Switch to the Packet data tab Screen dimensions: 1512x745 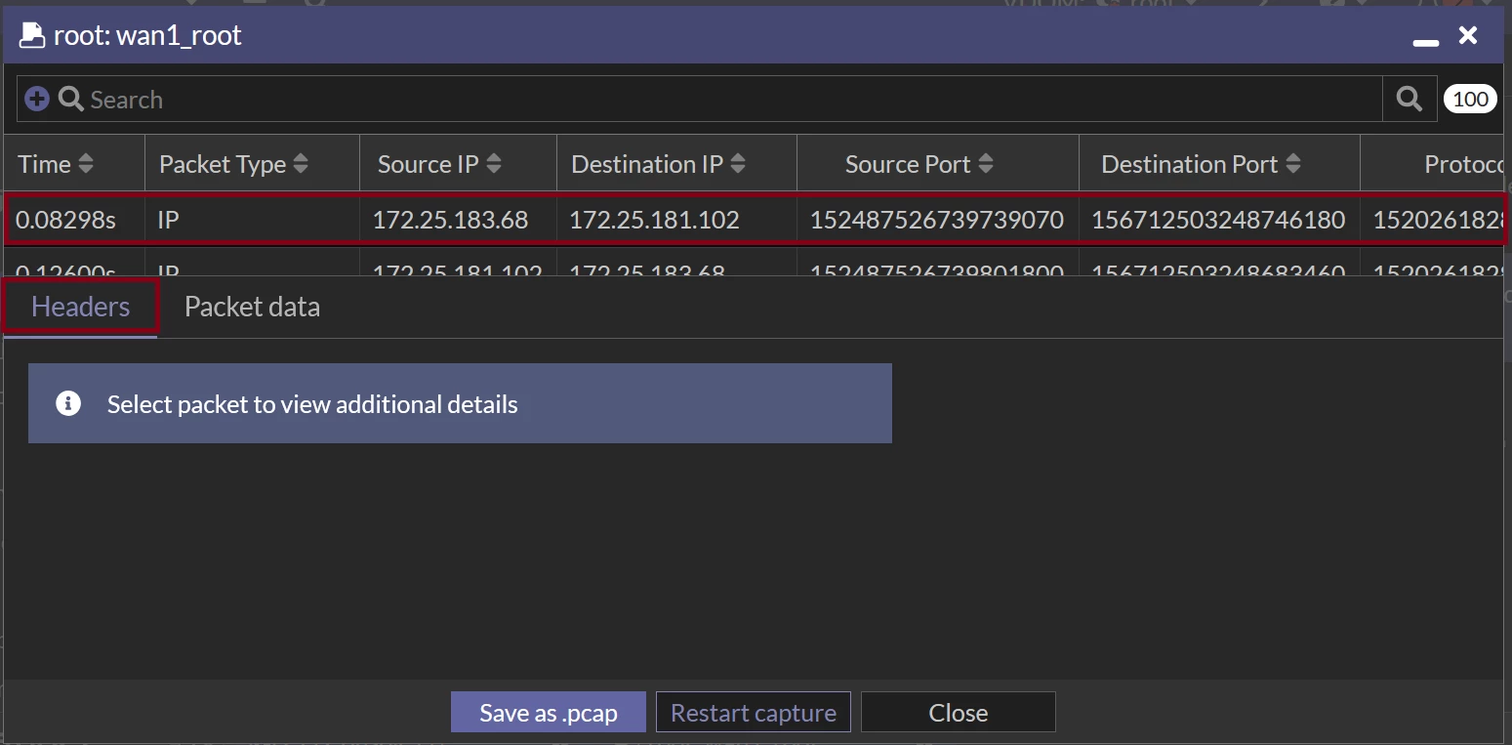click(252, 307)
